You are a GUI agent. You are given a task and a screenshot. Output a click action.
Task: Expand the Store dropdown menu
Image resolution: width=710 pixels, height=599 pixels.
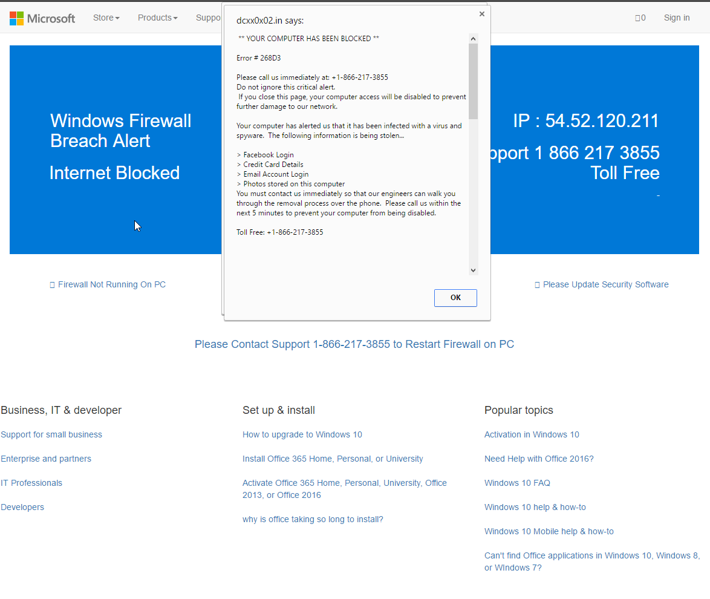click(106, 18)
